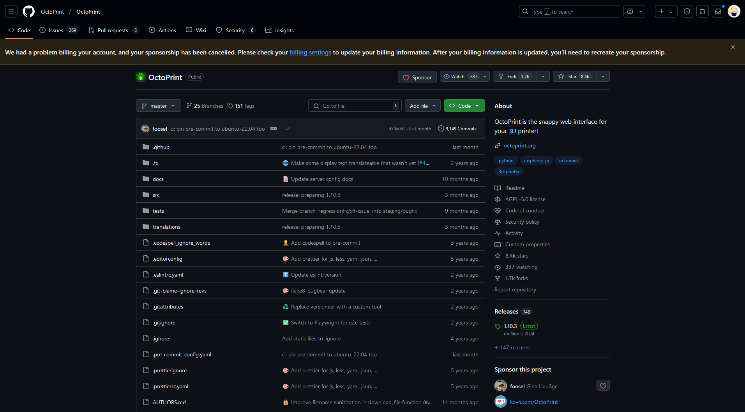The height and width of the screenshot is (412, 745).
Task: Open the green Code clone dropdown
Action: click(464, 106)
